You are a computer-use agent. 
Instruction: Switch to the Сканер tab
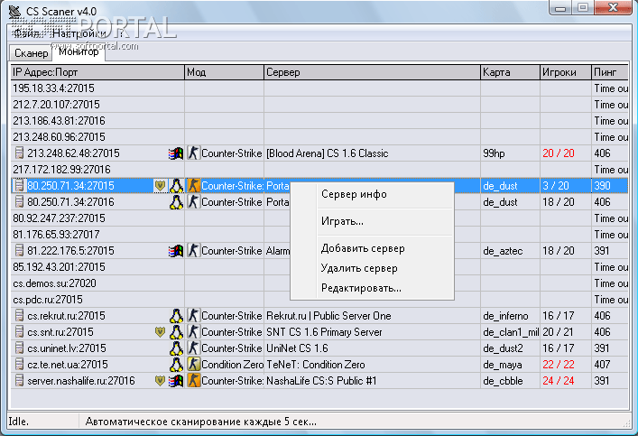tap(31, 53)
